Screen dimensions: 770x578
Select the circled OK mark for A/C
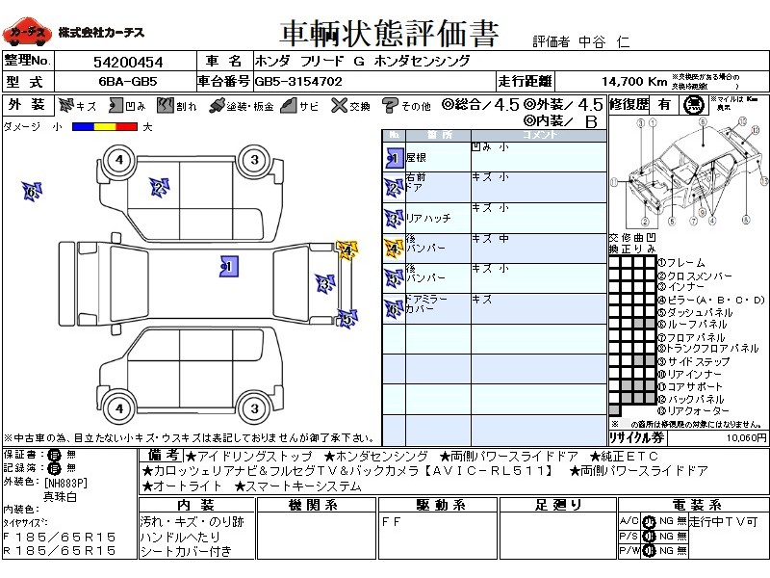(649, 522)
